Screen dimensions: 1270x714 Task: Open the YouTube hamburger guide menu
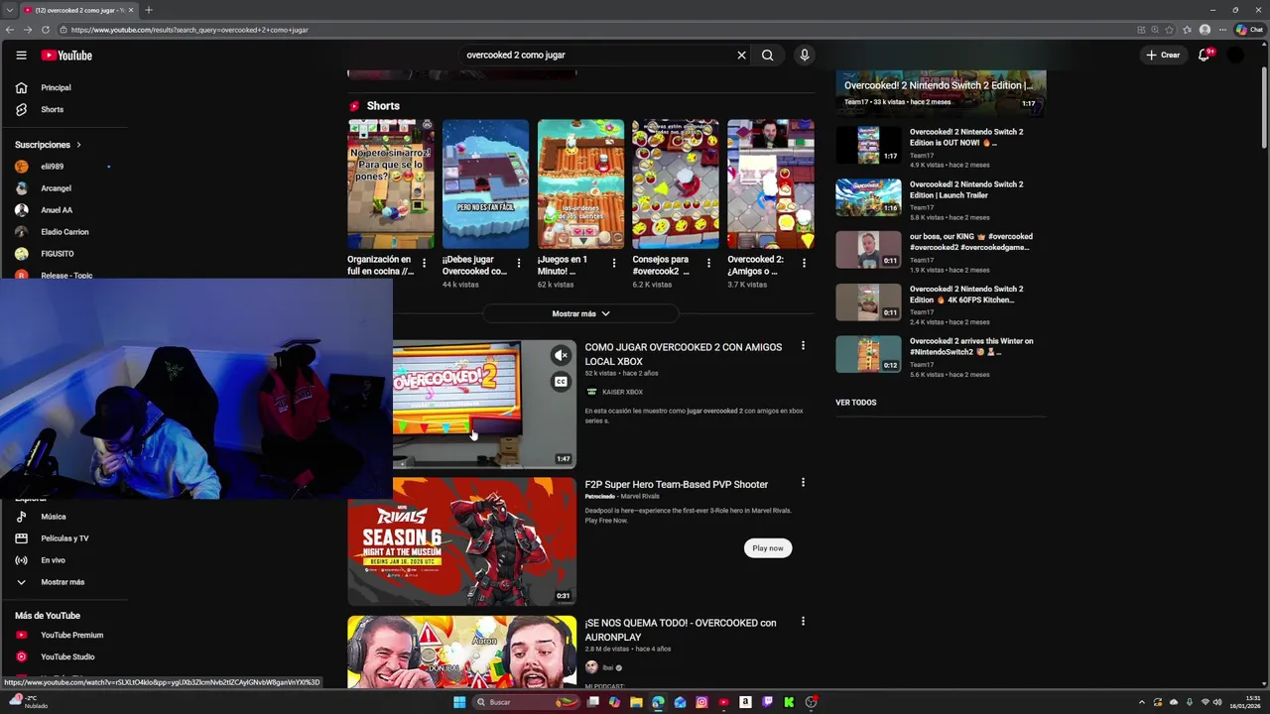point(21,56)
